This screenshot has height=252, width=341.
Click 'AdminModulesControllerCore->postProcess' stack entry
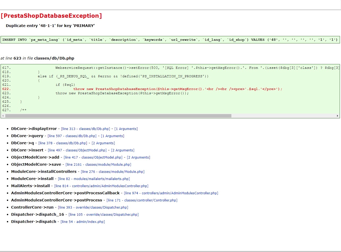(x=57, y=200)
